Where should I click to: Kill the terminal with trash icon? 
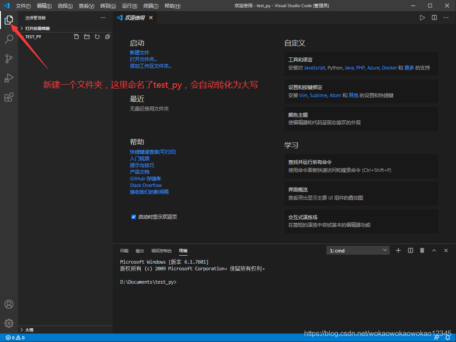coord(422,250)
